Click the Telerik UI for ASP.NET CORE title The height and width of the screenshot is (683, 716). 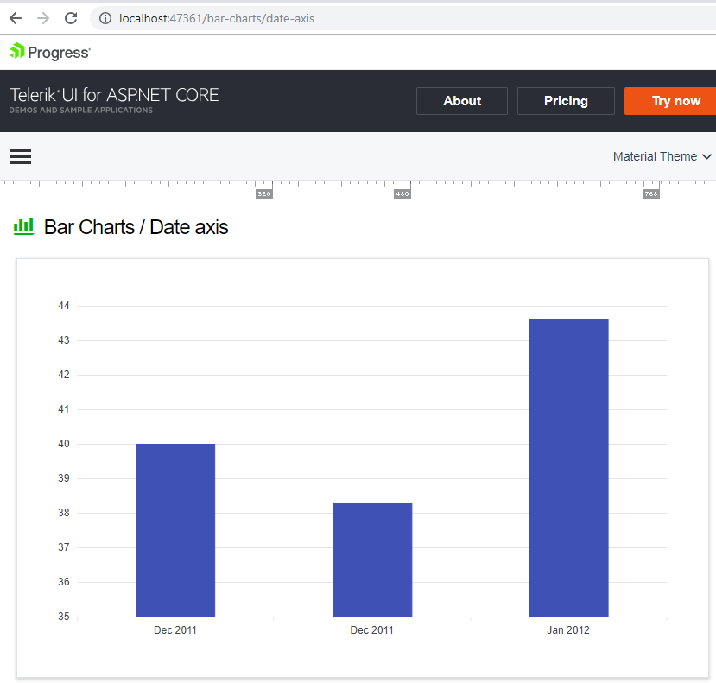(114, 95)
